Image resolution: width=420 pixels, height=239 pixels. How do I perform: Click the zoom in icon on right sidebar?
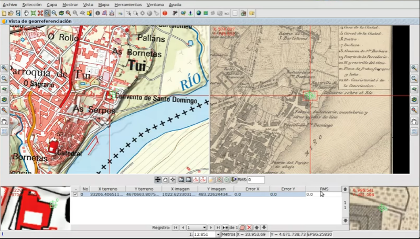coord(414,68)
